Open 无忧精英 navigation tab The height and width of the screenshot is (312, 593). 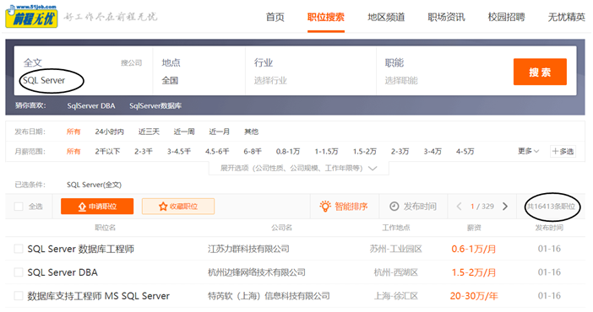coord(567,17)
